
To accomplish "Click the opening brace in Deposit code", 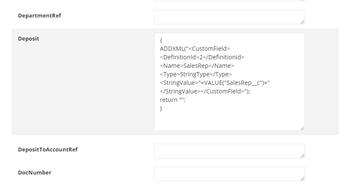I will [161, 41].
